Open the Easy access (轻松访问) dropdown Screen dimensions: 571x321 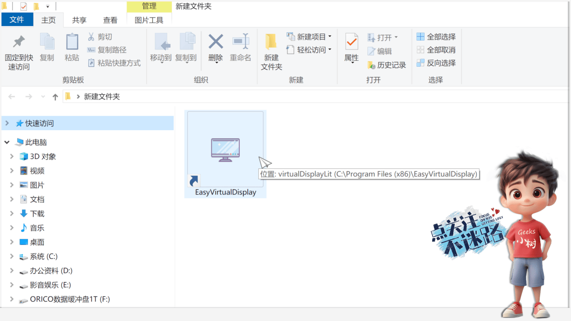(x=309, y=50)
